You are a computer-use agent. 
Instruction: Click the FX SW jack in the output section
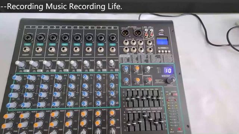point(149,50)
